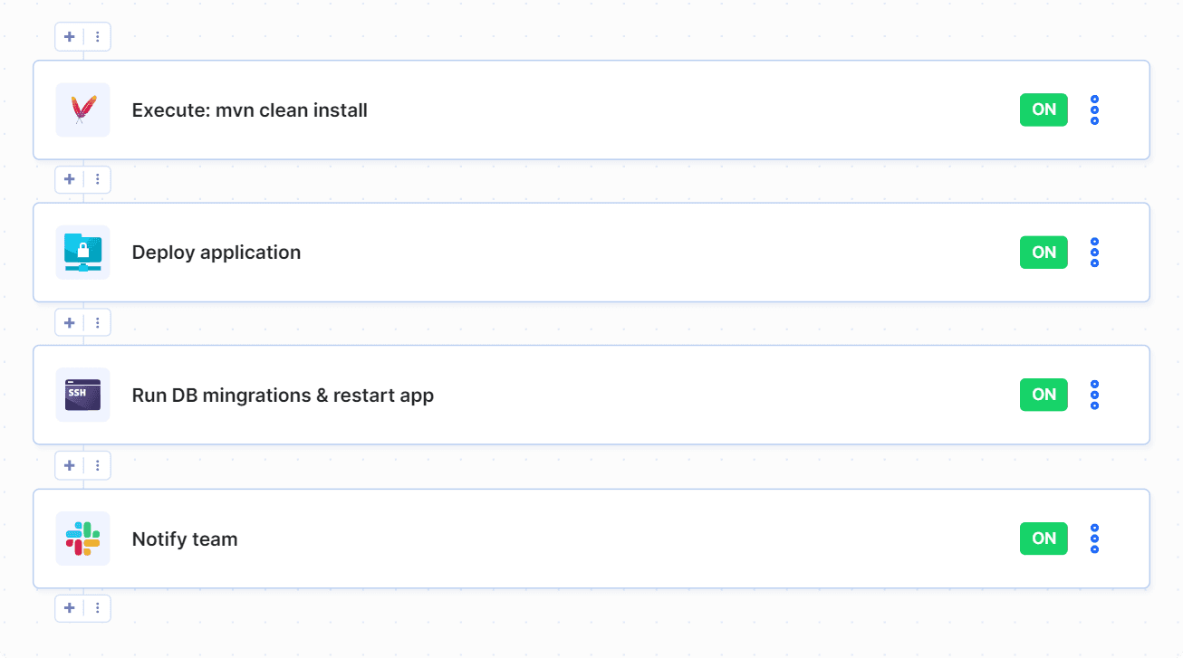Open the options menu beside the Maven step toggle
Screen dimensions: 1183x658
[x=1094, y=110]
